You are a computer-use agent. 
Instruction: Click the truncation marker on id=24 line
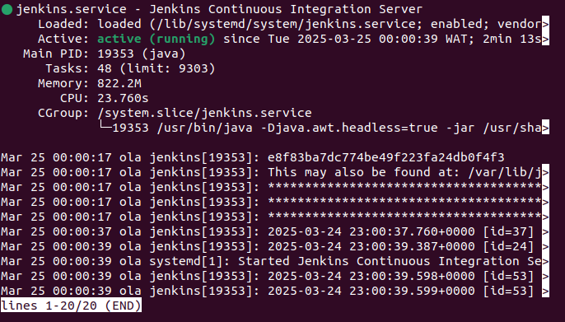pos(545,246)
